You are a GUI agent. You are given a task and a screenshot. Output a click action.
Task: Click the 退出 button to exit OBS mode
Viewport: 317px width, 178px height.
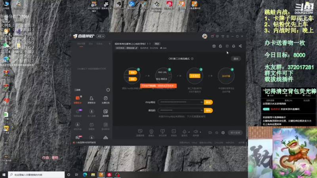tap(236, 59)
